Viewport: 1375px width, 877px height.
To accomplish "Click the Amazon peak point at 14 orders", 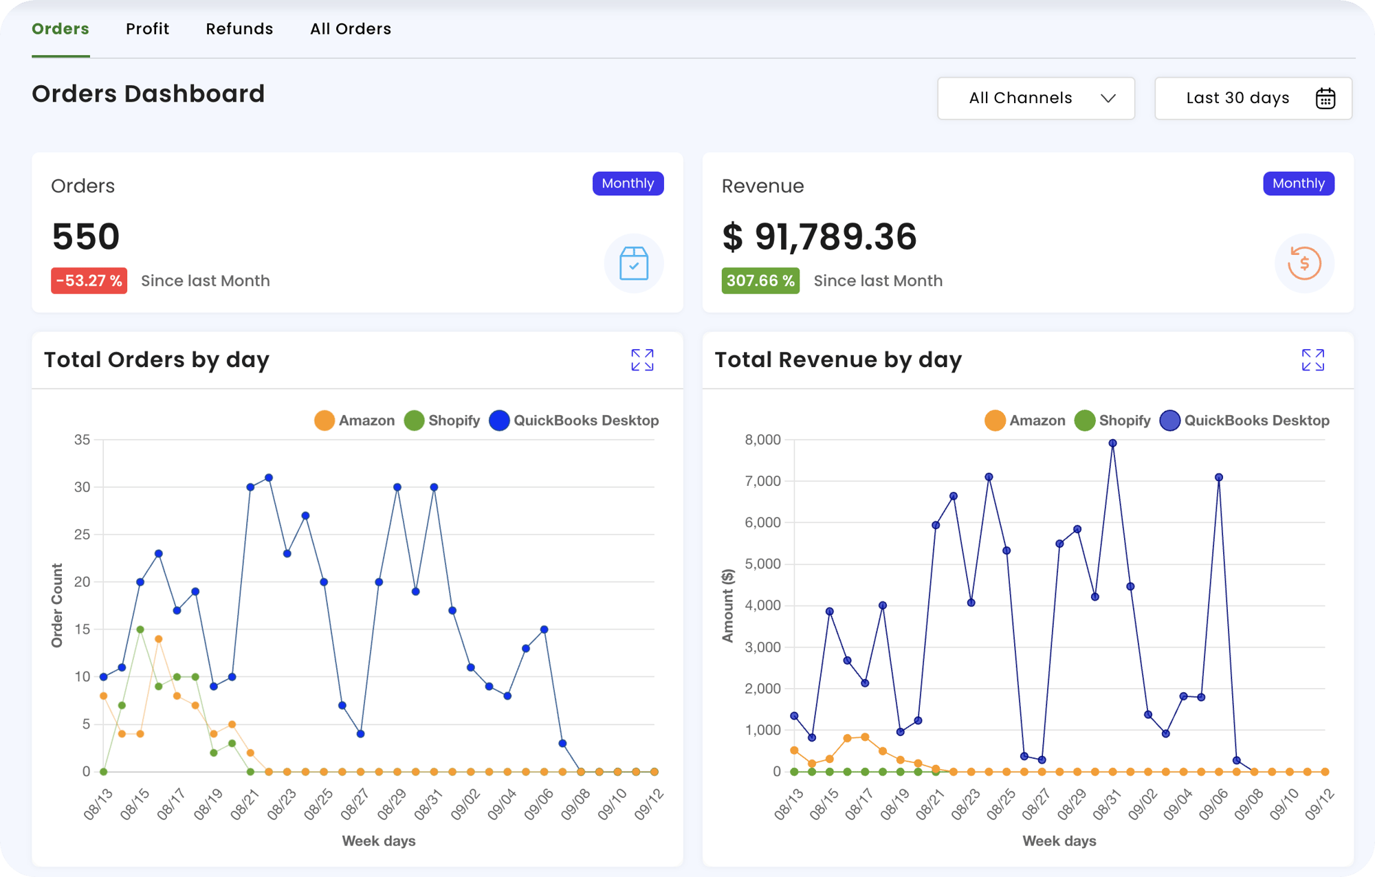I will pos(159,639).
